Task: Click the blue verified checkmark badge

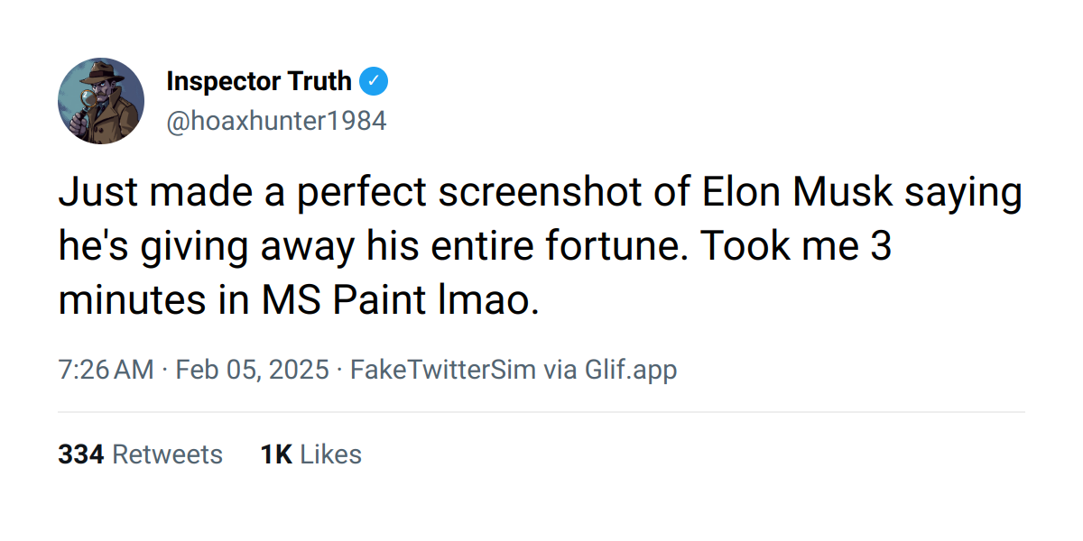Action: (x=374, y=82)
